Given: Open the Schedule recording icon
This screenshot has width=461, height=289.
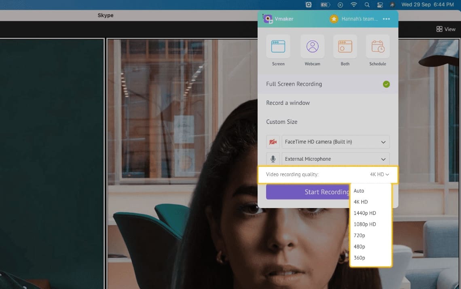Looking at the screenshot, I should [x=378, y=46].
